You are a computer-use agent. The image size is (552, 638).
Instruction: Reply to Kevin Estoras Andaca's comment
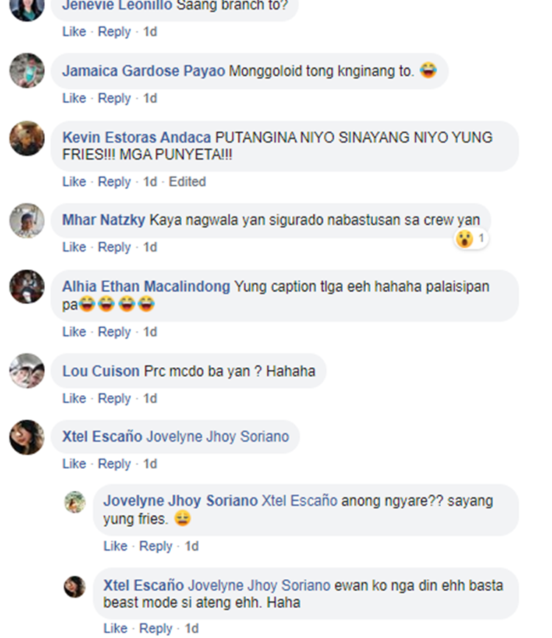pyautogui.click(x=114, y=182)
